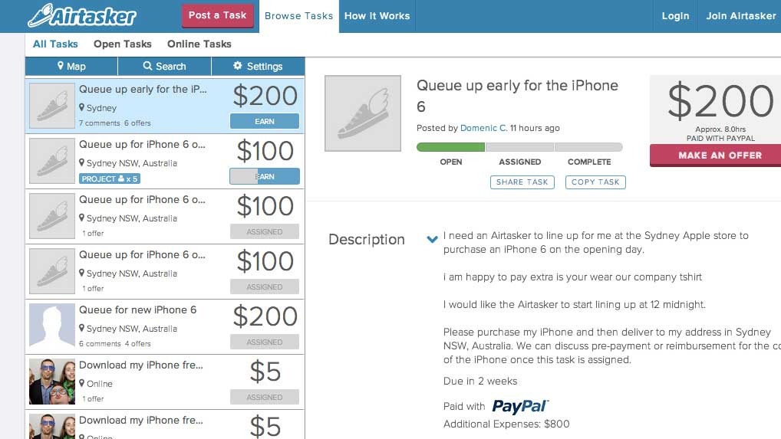
Task: Switch to Online Tasks tab
Action: (x=199, y=44)
